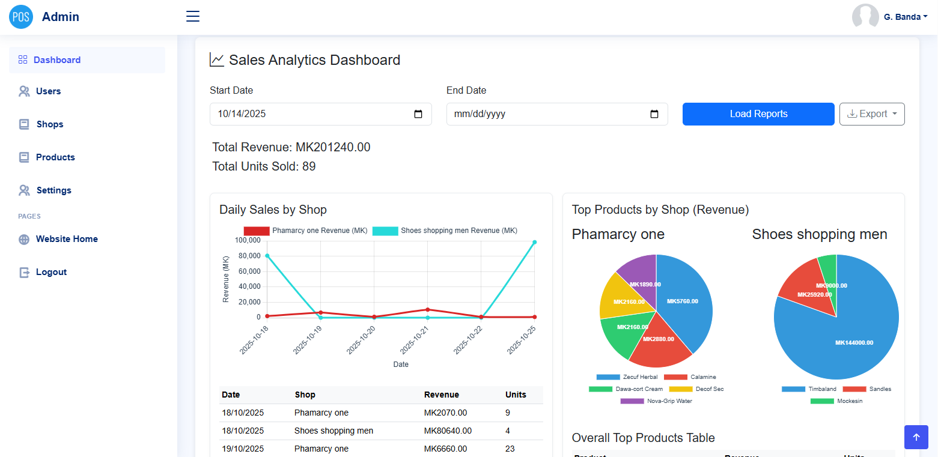This screenshot has height=457, width=938.
Task: Open calendar picker in Start Date field
Action: click(x=419, y=114)
